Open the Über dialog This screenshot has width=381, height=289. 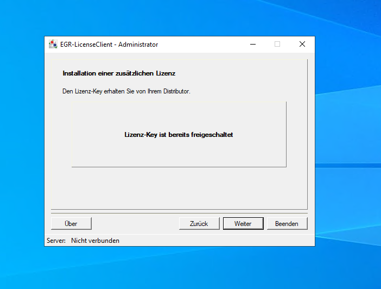(x=71, y=224)
